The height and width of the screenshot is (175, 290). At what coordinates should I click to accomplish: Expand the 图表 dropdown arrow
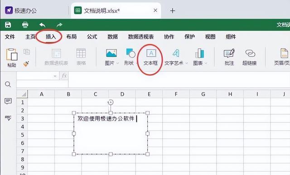(206, 63)
